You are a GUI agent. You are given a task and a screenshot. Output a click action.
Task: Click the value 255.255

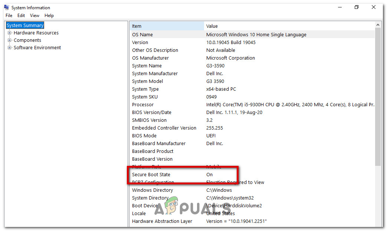coord(214,128)
